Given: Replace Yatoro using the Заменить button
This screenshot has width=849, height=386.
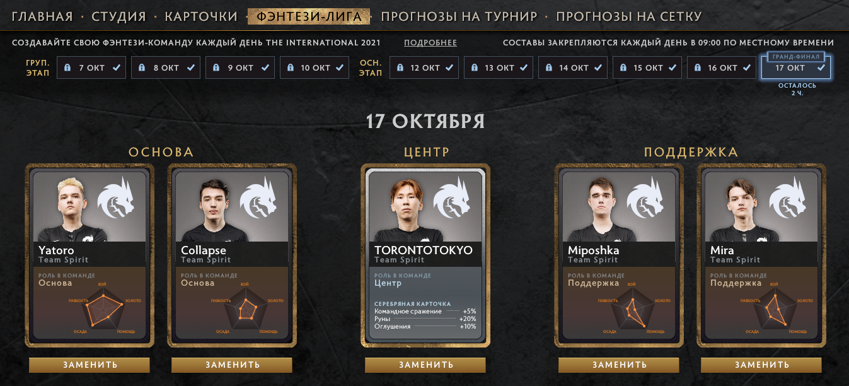Looking at the screenshot, I should (90, 365).
